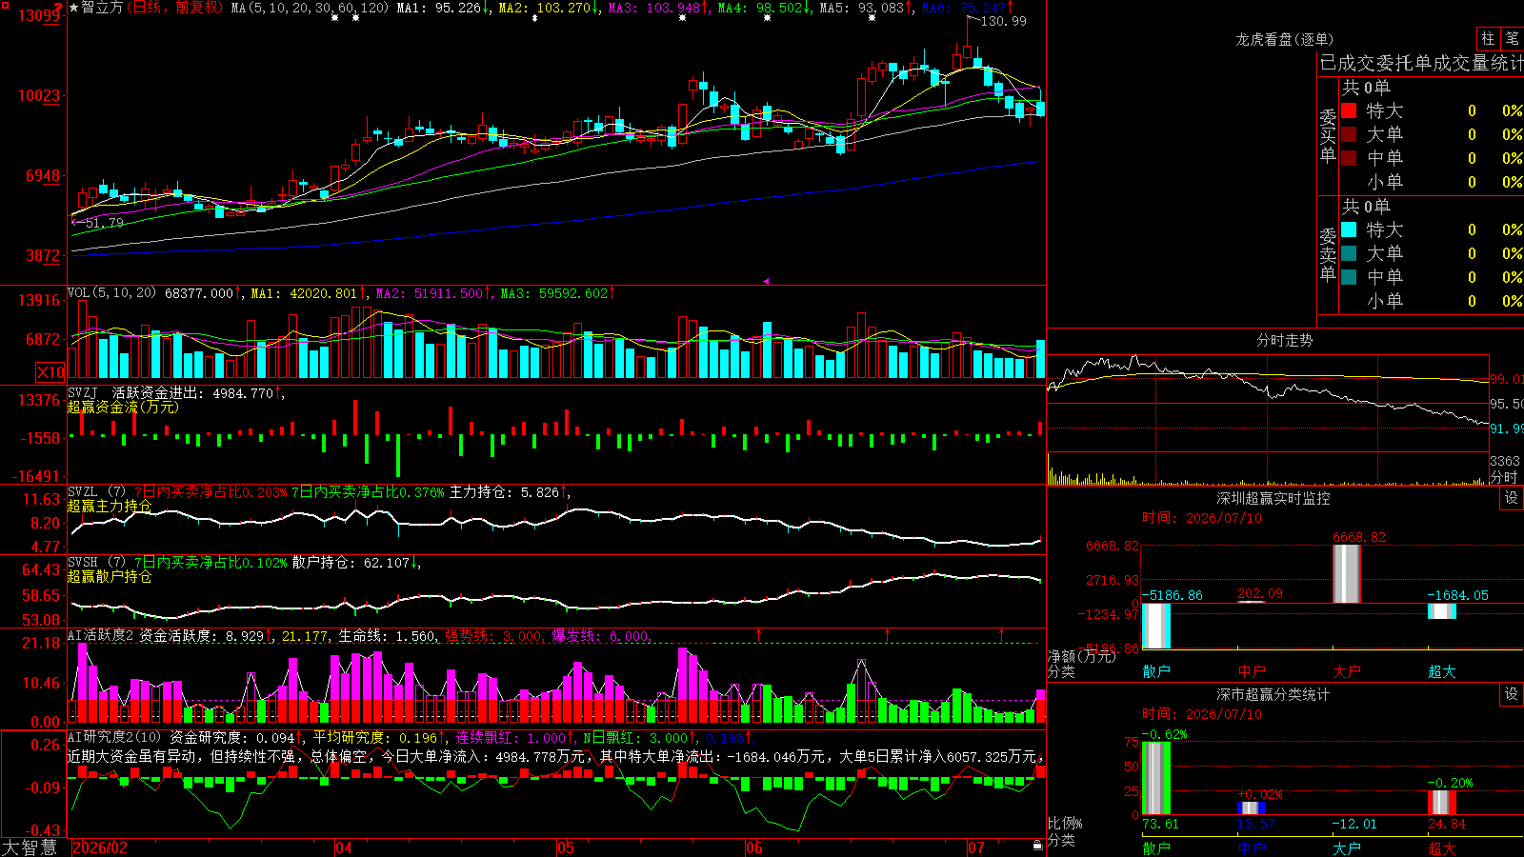Viewport: 1524px width, 857px height.
Task: Click the 6668.82 bar in 深圳超赢实时监控
Action: click(1346, 574)
